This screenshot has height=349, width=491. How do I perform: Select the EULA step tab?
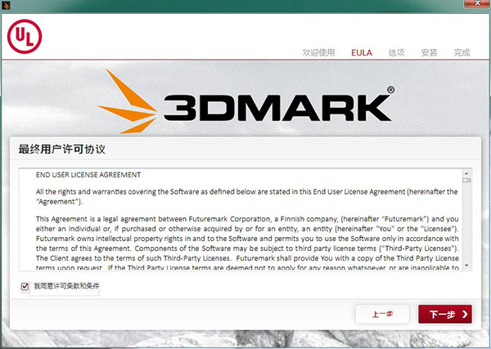click(362, 52)
